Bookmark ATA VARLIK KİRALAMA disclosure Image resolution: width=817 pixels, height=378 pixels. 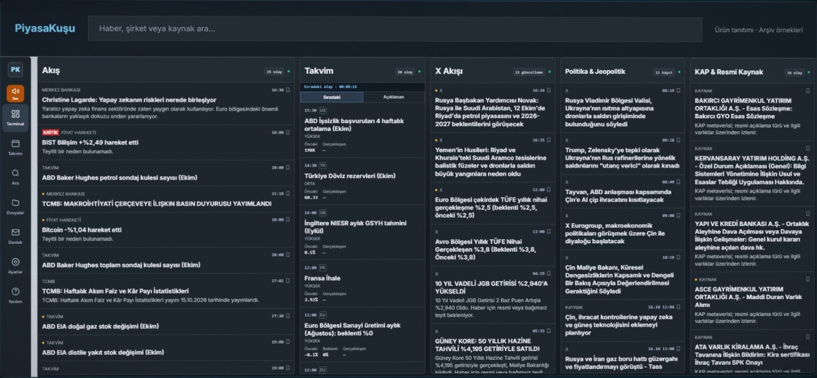808,337
